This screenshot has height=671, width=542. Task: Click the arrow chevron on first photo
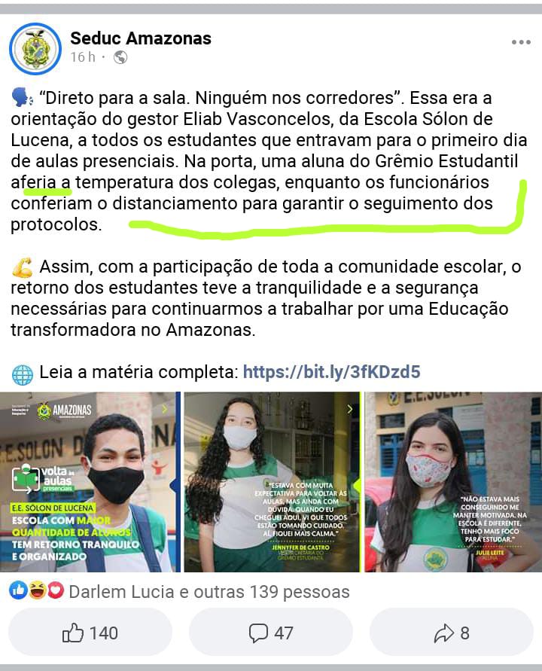click(165, 410)
